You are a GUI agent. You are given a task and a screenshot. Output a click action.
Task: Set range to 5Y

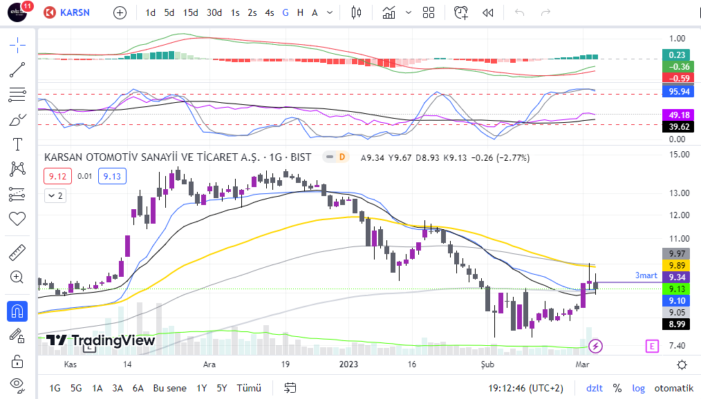click(x=222, y=388)
